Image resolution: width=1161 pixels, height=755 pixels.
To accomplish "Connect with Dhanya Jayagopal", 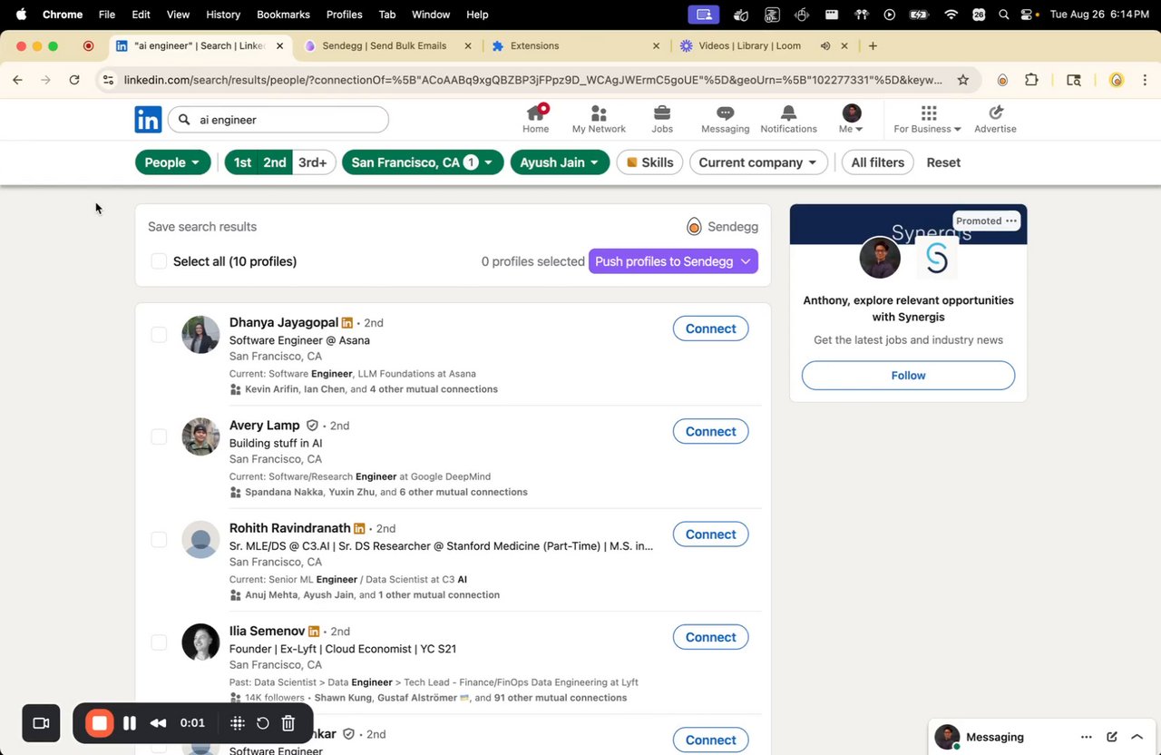I will coord(710,328).
